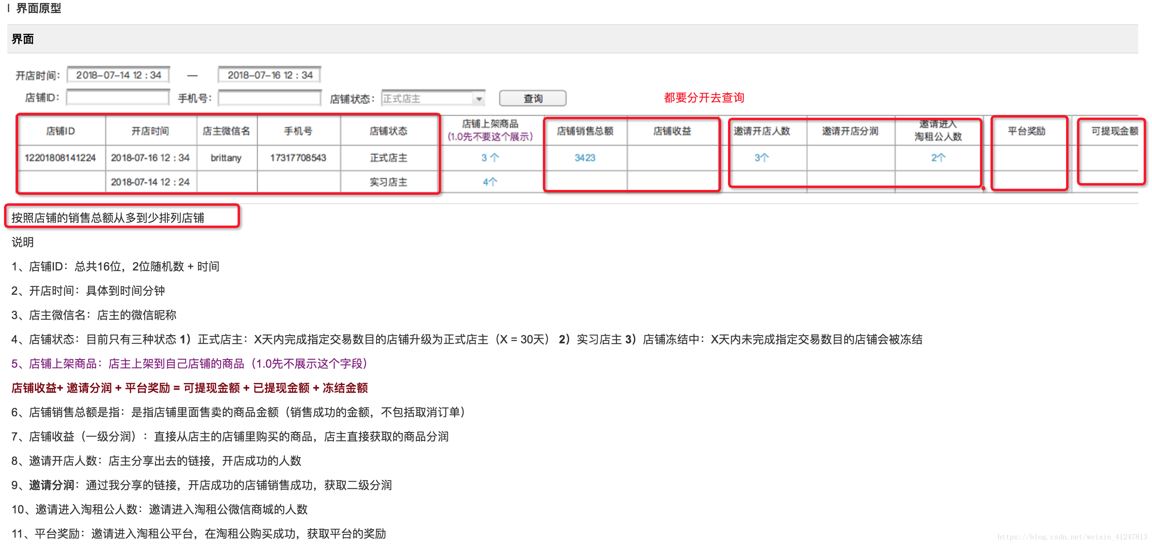Focus the start 开店时间 date field
The image size is (1152, 545).
click(118, 75)
